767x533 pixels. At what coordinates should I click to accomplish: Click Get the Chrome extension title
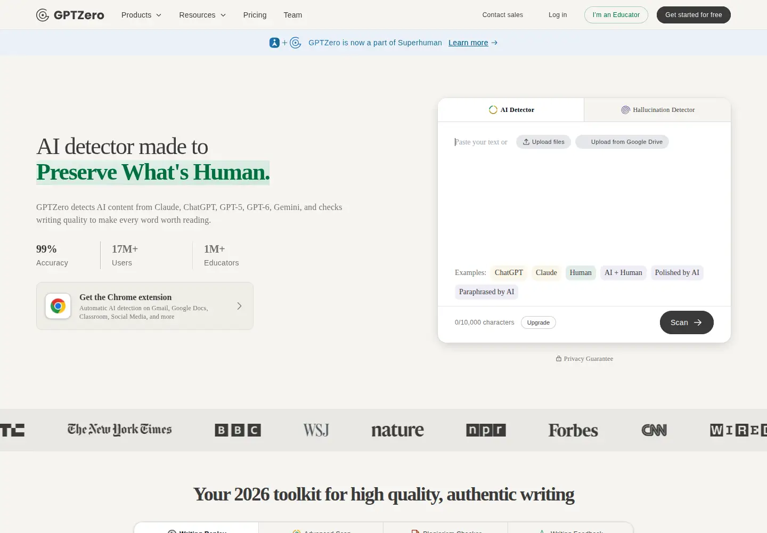126,297
